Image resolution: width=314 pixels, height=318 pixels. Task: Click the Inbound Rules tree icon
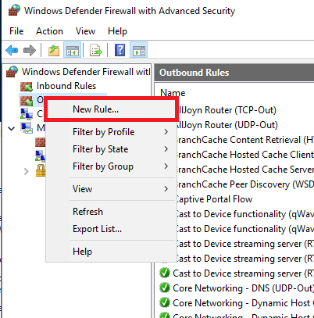[27, 87]
